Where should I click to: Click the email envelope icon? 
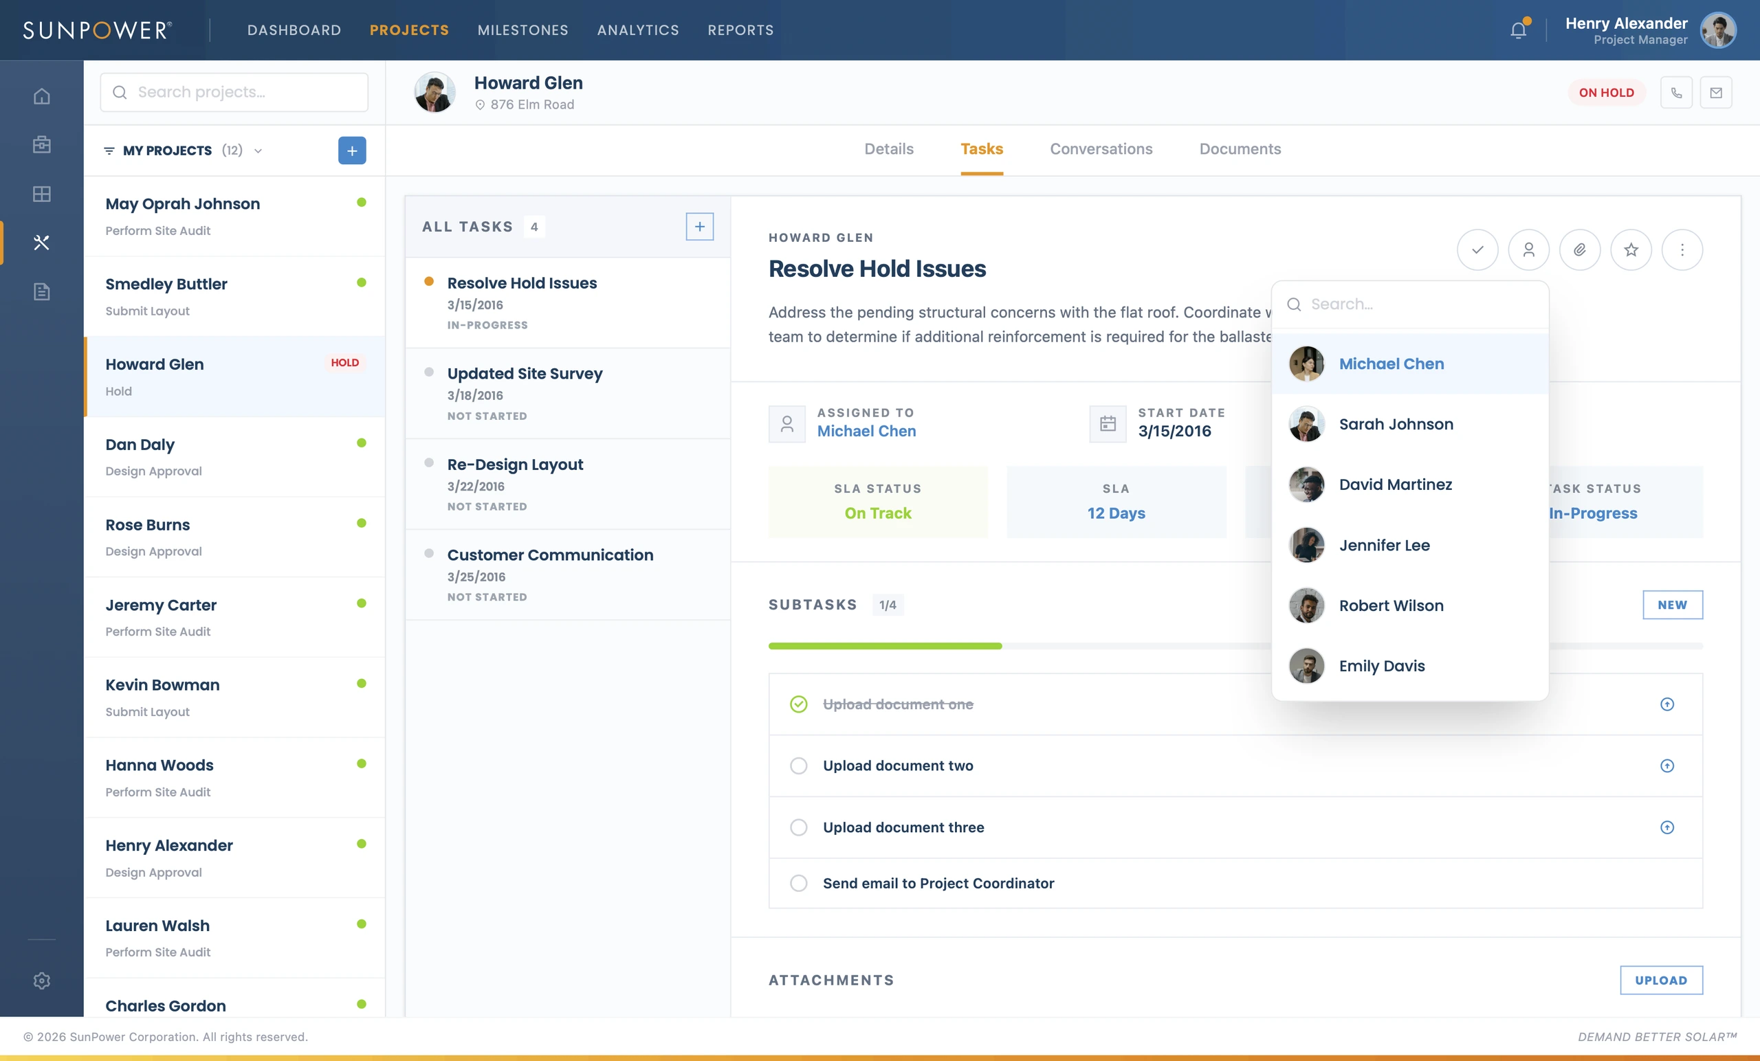pyautogui.click(x=1716, y=93)
